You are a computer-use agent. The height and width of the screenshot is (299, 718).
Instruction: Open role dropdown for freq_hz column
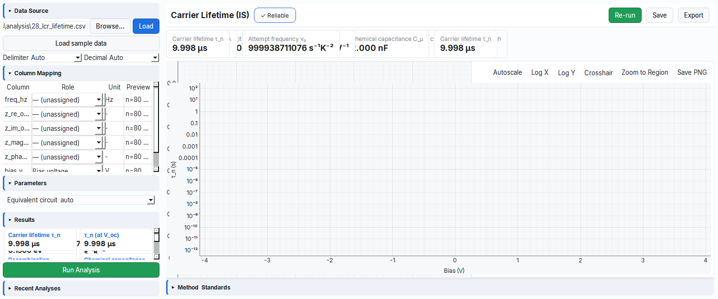click(x=67, y=100)
